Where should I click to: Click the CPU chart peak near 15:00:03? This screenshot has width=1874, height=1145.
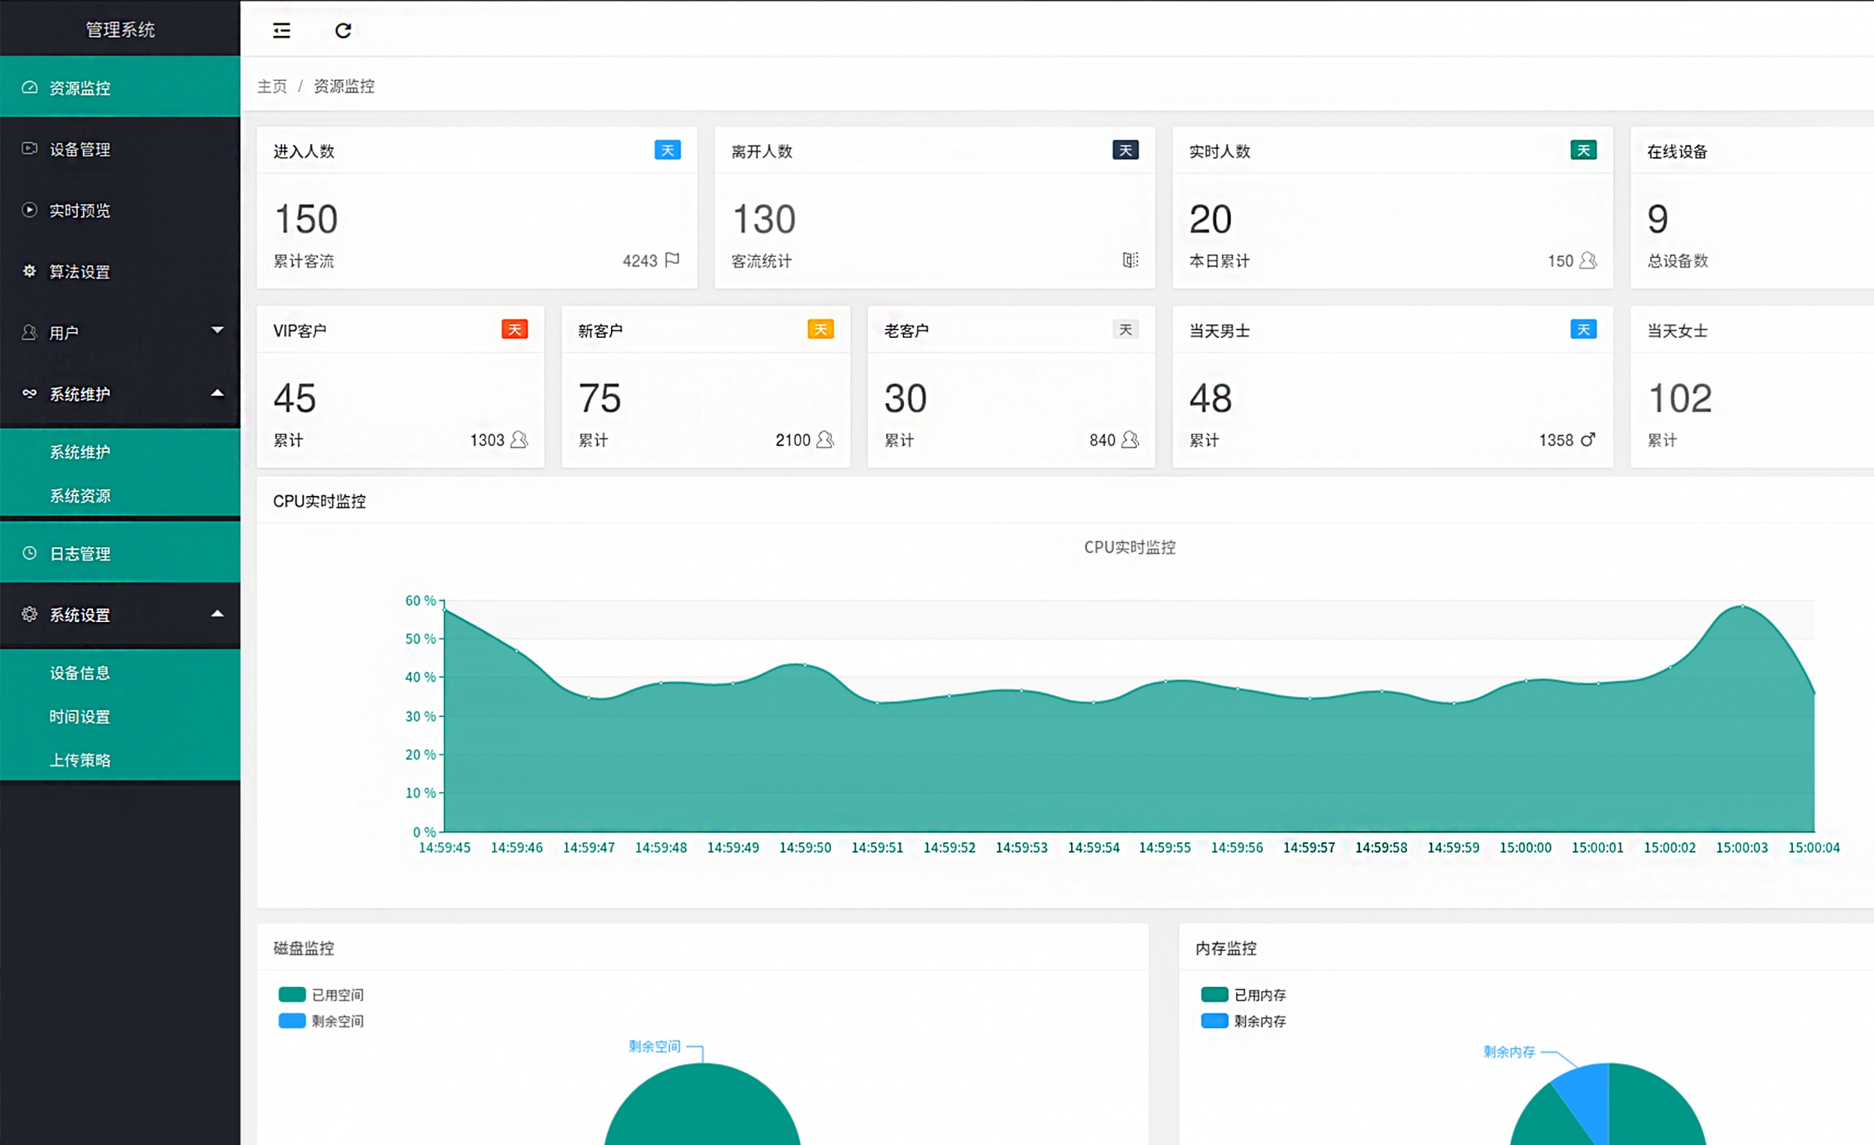[x=1742, y=606]
